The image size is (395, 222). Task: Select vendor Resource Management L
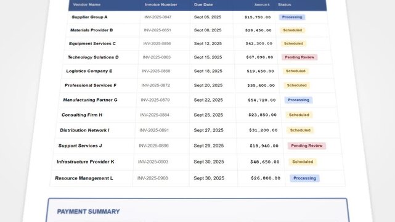(x=84, y=178)
